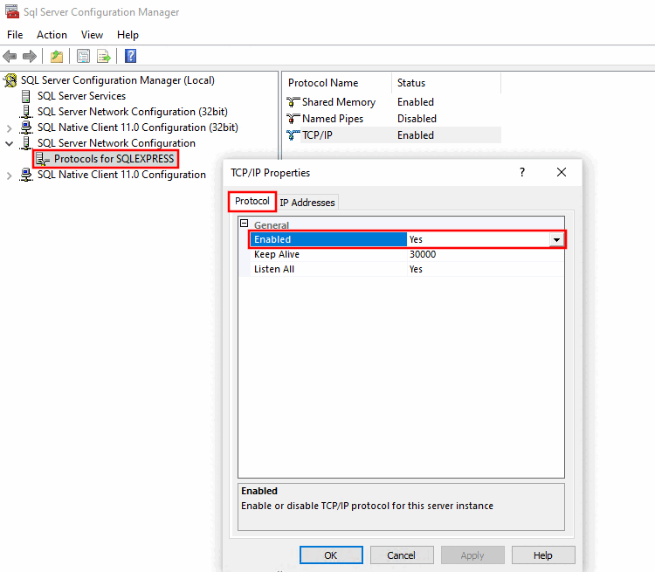Click the Enabled status of TCP/IP
655x572 pixels.
(416, 135)
